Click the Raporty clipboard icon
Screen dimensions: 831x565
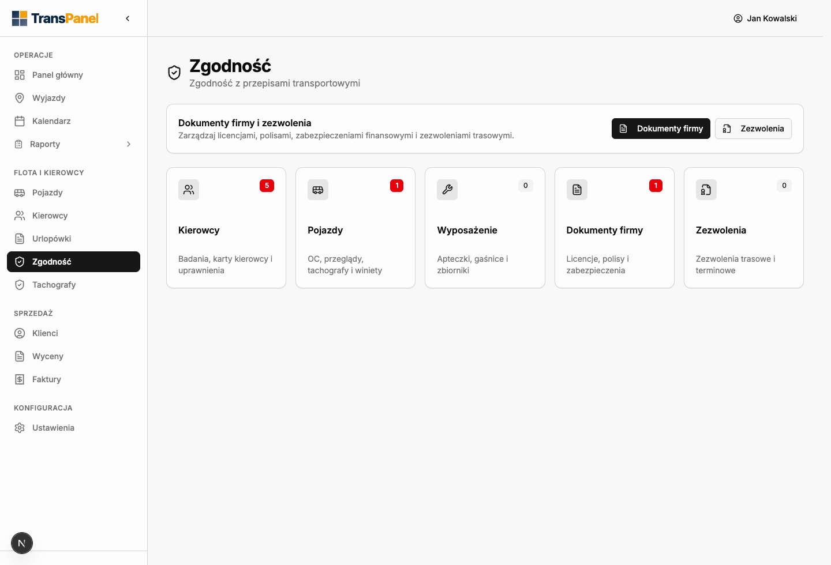tap(18, 144)
